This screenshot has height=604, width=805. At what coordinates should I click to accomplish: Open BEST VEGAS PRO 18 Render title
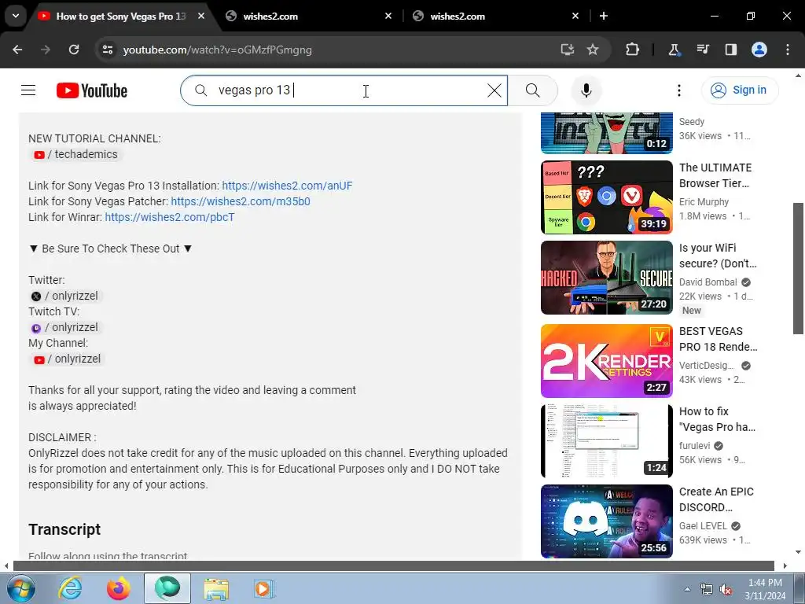point(719,339)
